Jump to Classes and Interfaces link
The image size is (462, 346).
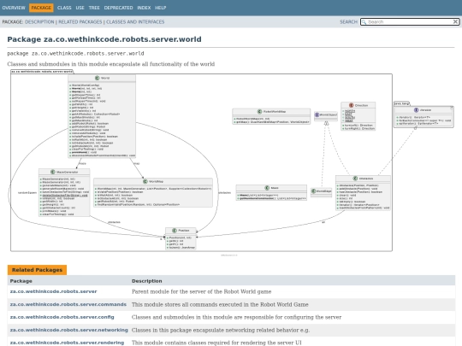click(135, 21)
